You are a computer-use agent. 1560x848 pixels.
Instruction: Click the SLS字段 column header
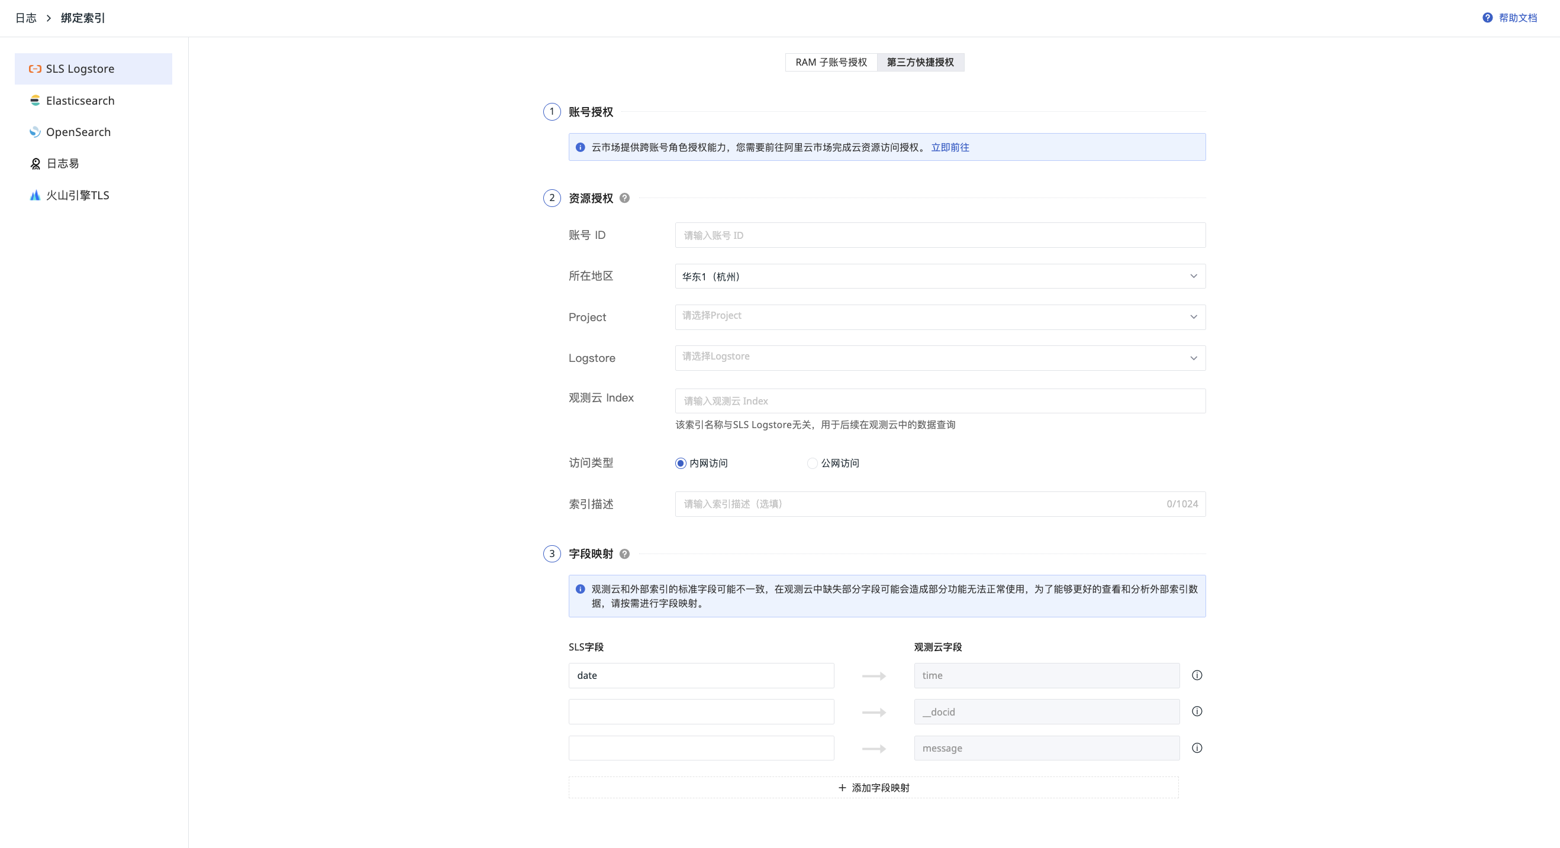point(586,647)
